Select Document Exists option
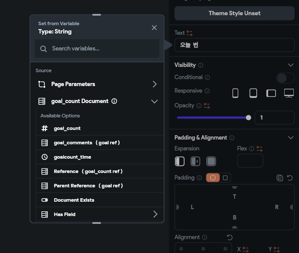 [100, 200]
